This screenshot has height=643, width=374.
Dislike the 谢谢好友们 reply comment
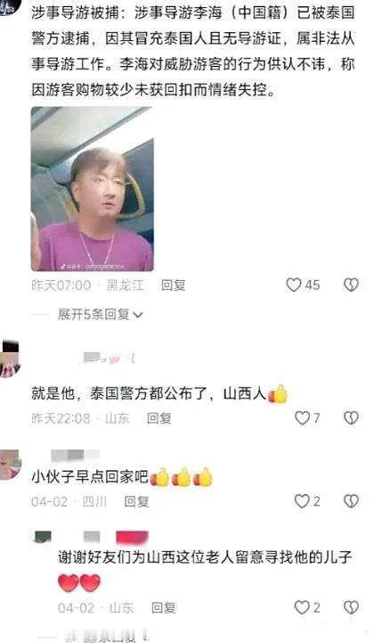351,607
